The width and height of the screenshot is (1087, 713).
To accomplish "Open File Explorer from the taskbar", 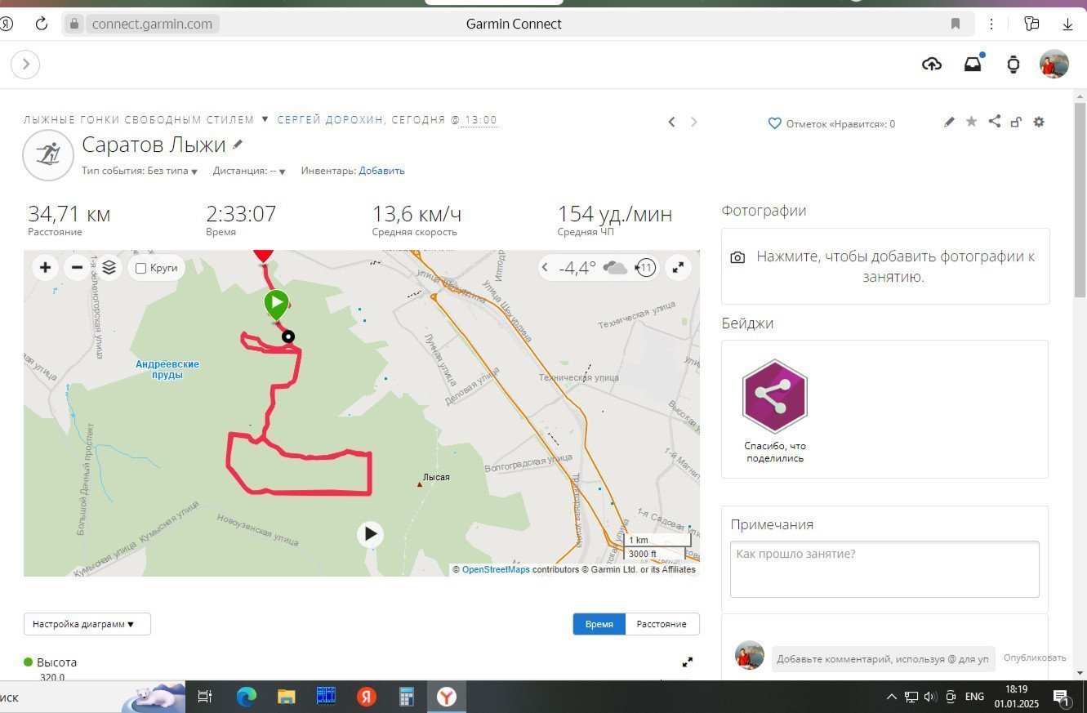I will pyautogui.click(x=286, y=697).
